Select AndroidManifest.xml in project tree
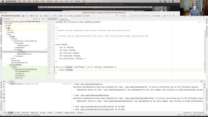The width and height of the screenshot is (208, 117). click(x=20, y=63)
